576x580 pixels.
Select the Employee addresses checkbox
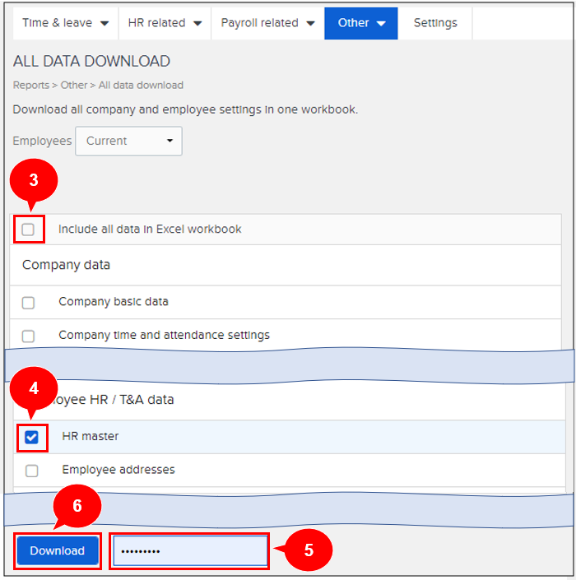click(31, 471)
